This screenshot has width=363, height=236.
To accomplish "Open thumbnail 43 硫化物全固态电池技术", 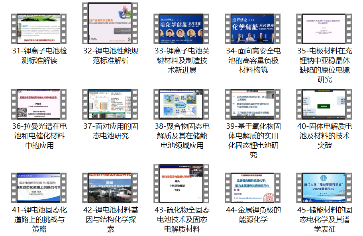I will pos(181,183).
